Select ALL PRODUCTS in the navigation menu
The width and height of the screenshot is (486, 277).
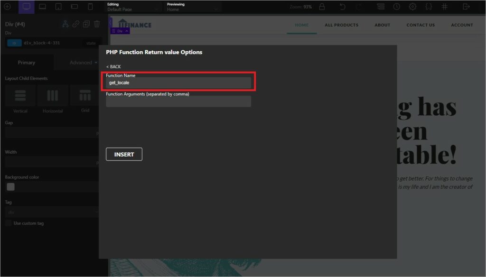click(341, 25)
